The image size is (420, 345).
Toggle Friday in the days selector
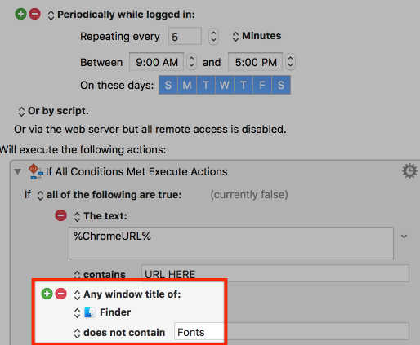tap(262, 85)
